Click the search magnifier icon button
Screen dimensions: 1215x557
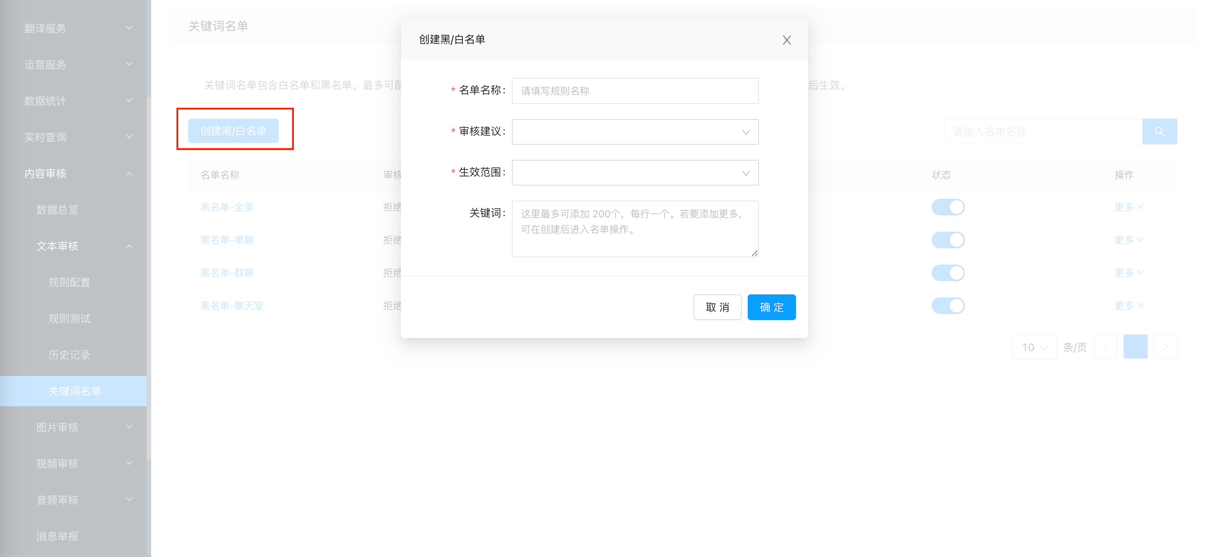pos(1159,132)
